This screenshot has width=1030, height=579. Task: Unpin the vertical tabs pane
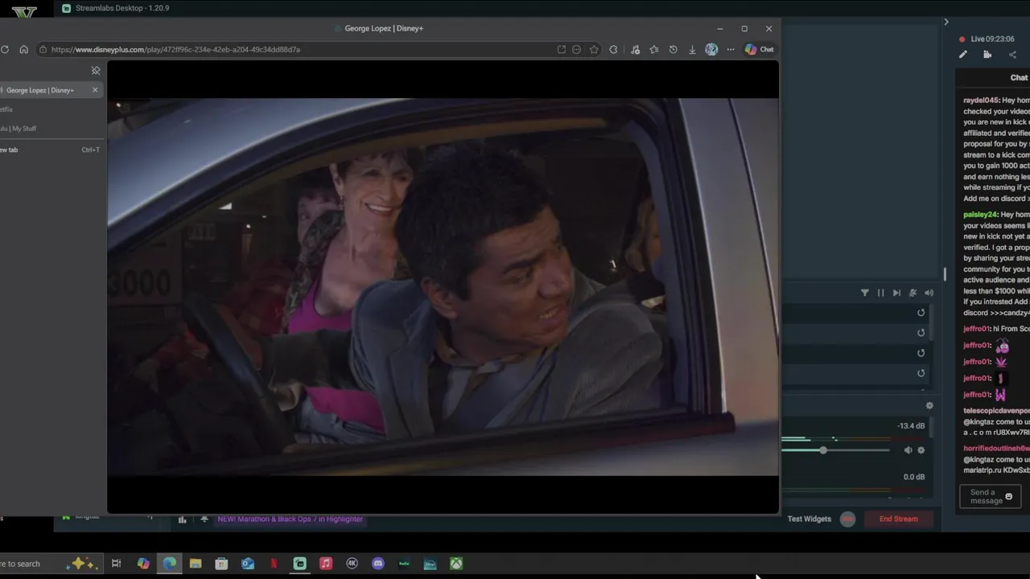tap(96, 71)
